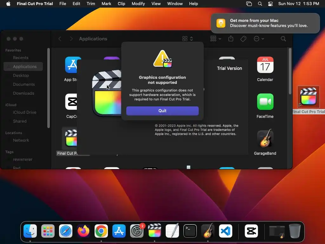Change icon view mode in Finder toolbar
The height and width of the screenshot is (244, 325).
tap(188, 39)
